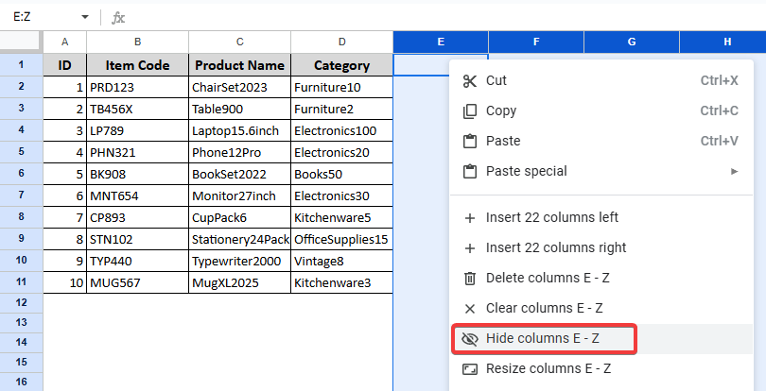766x391 pixels.
Task: Click the fx formula icon
Action: (118, 17)
